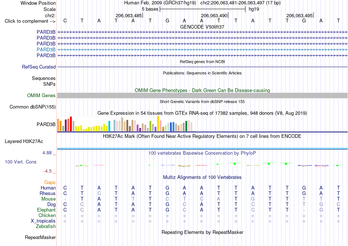The image size is (348, 246).
Task: Click the tall red GTEx expression bar
Action: click(71, 124)
